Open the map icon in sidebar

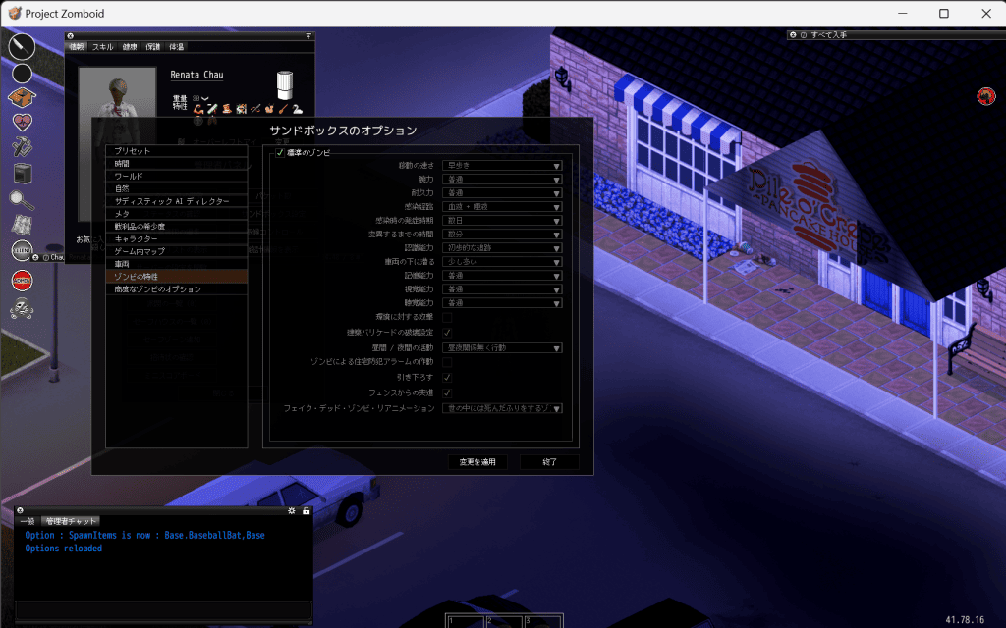coord(22,225)
